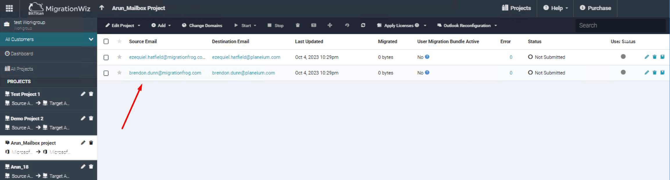
Task: Open All Projects in the sidebar
Action: (x=19, y=69)
